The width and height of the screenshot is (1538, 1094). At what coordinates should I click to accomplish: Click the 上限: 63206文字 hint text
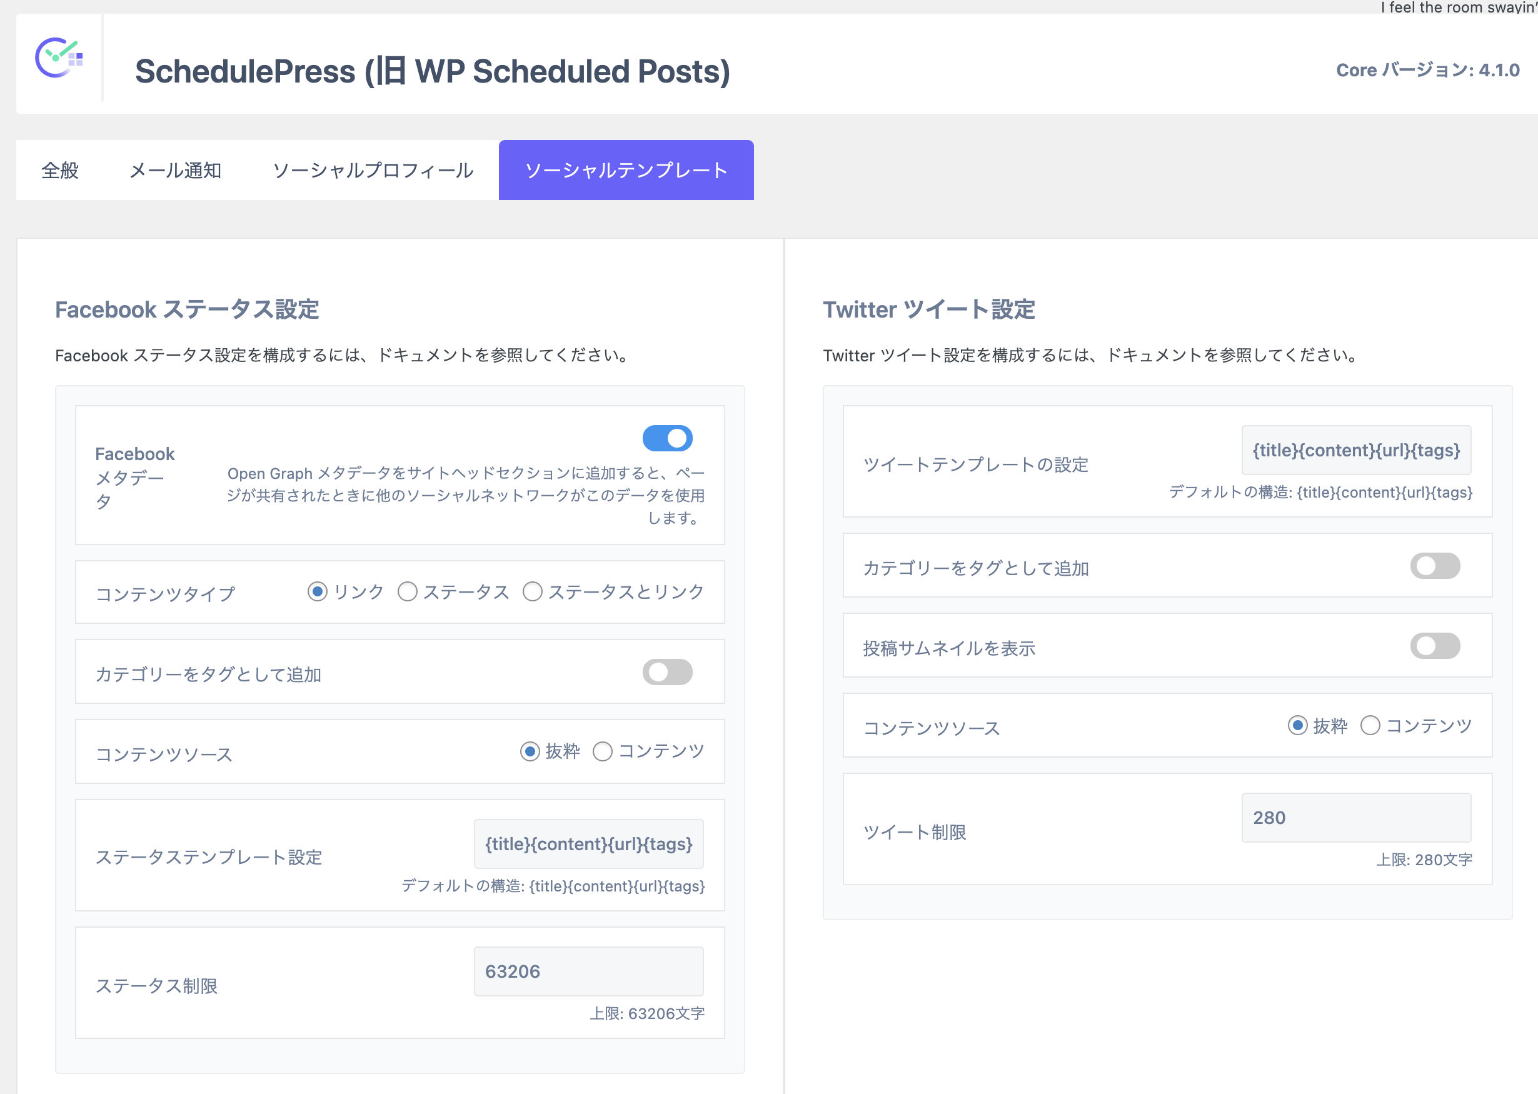646,1015
